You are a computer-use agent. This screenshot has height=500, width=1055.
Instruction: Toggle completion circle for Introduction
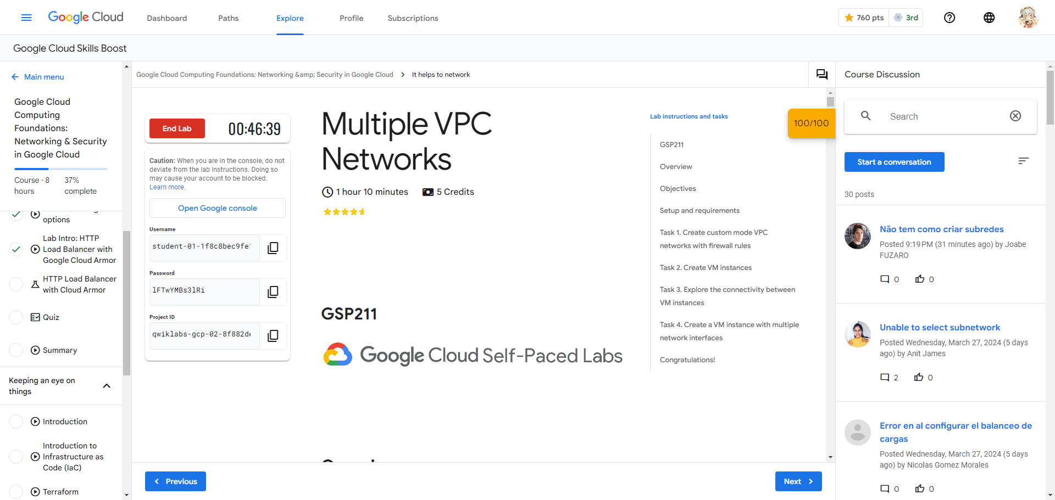(16, 422)
